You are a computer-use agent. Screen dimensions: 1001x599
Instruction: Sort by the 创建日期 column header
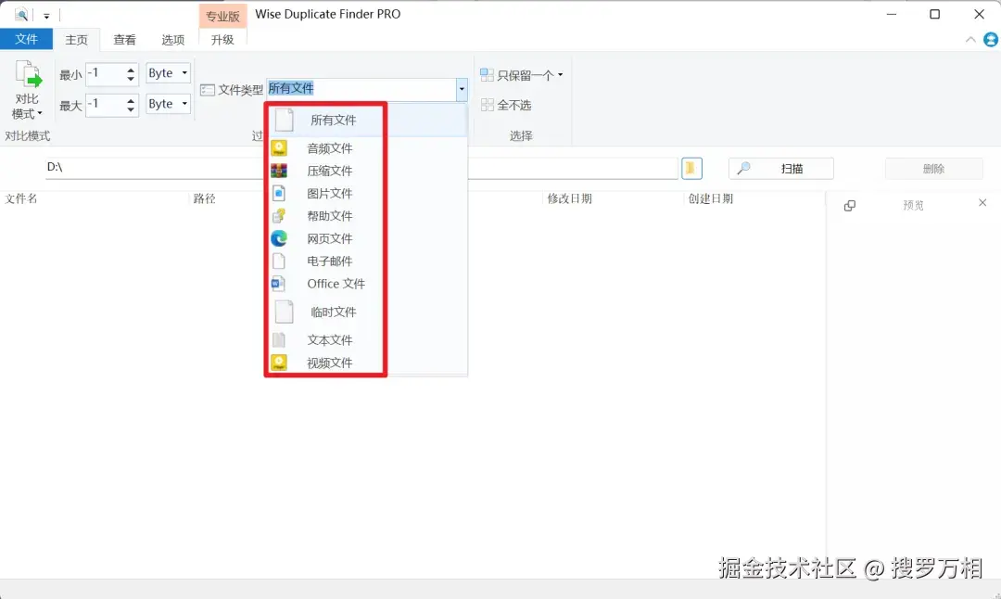click(x=711, y=198)
